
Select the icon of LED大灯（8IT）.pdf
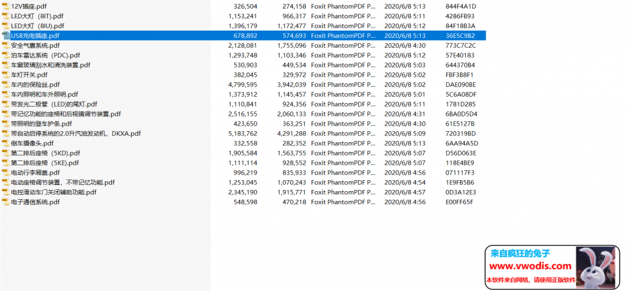(6, 16)
